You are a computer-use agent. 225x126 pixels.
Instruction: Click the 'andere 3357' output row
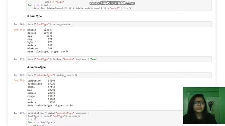coord(41,103)
